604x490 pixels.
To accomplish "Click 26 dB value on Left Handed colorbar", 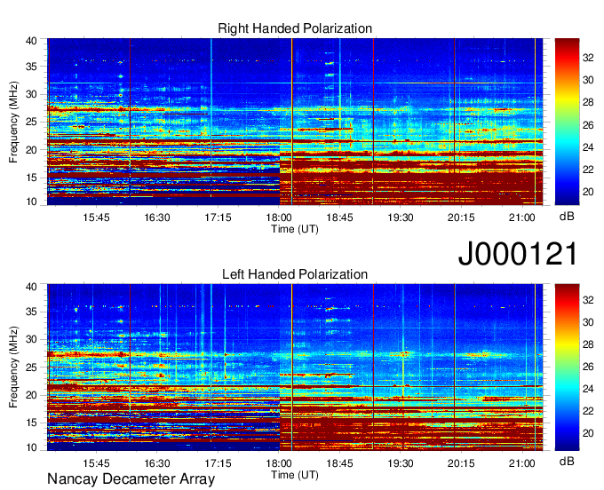I will click(588, 367).
